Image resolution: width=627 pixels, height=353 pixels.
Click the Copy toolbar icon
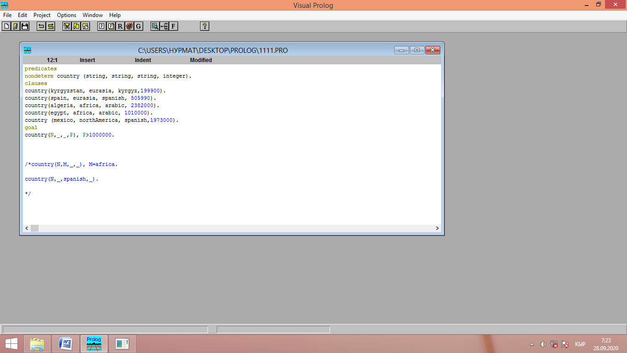coord(76,26)
